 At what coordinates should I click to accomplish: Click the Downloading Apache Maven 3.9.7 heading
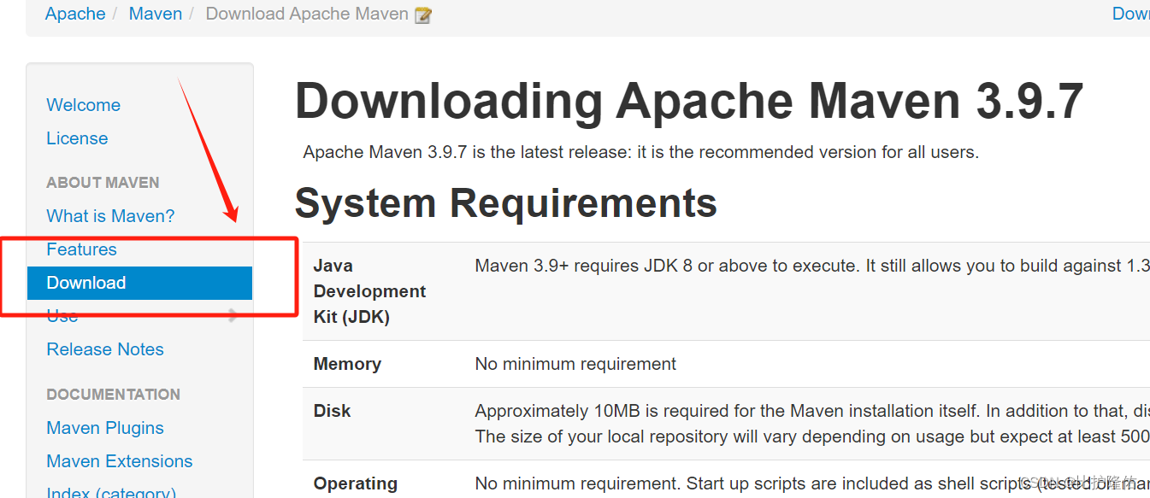pyautogui.click(x=689, y=101)
